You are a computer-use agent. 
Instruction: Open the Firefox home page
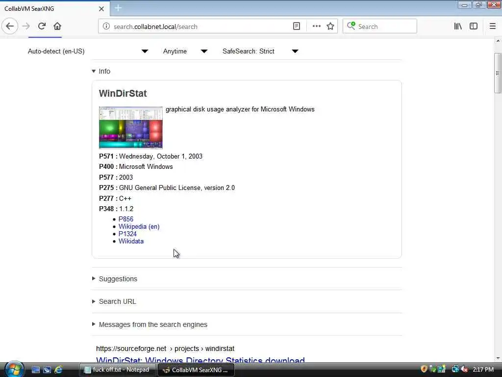click(x=57, y=27)
